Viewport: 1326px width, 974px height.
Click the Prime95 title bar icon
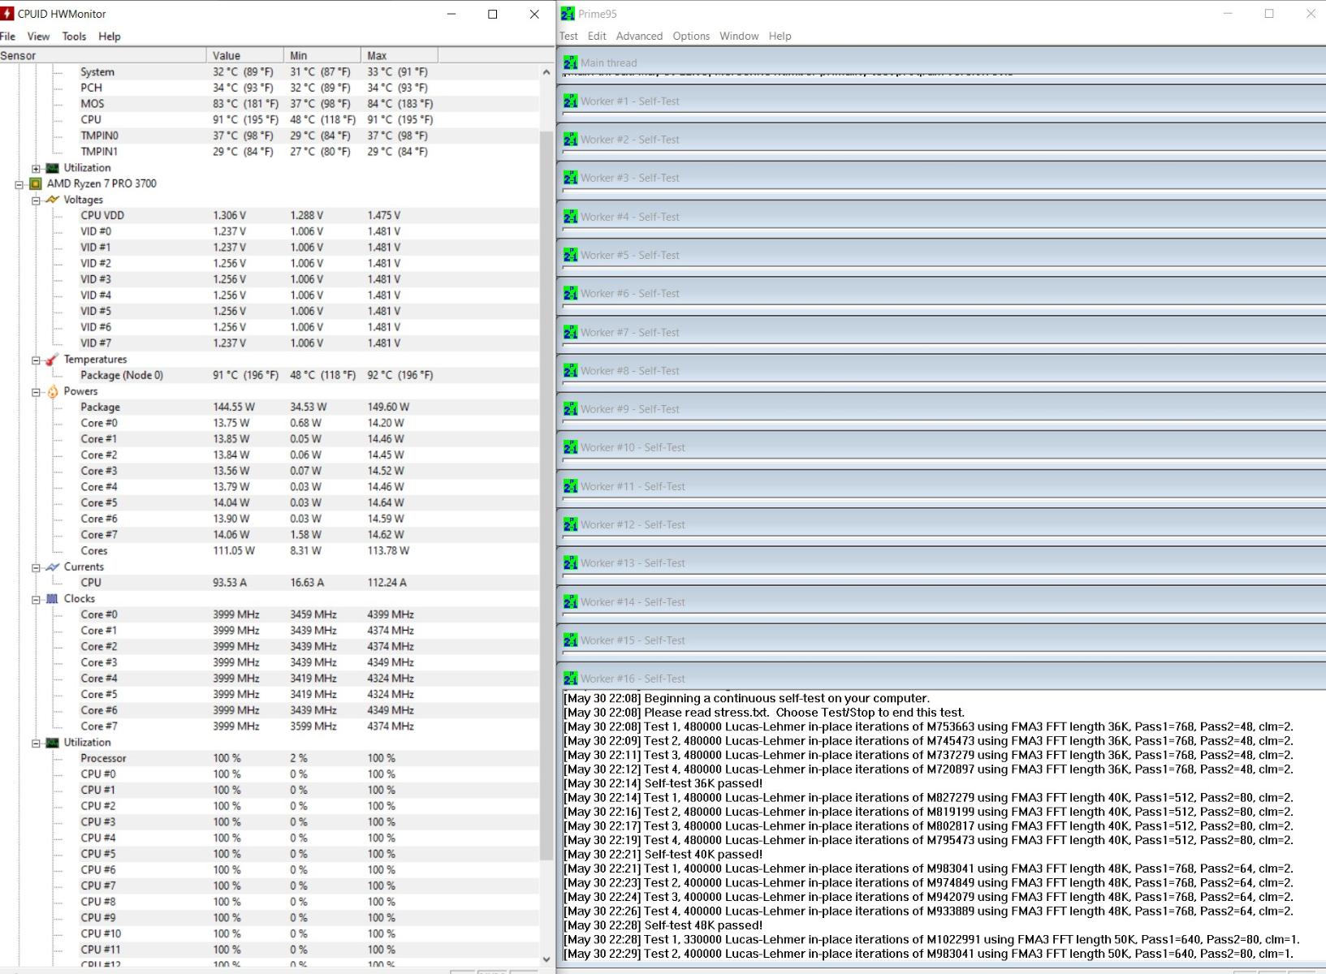tap(568, 14)
